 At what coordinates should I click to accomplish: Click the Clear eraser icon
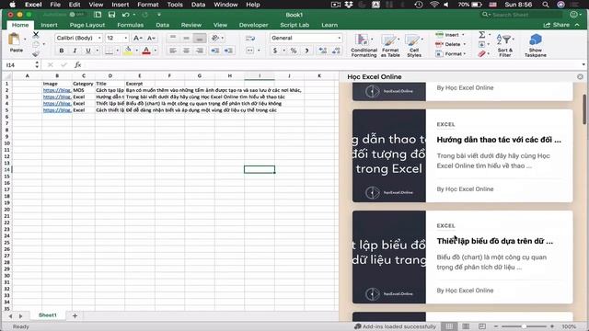point(482,54)
